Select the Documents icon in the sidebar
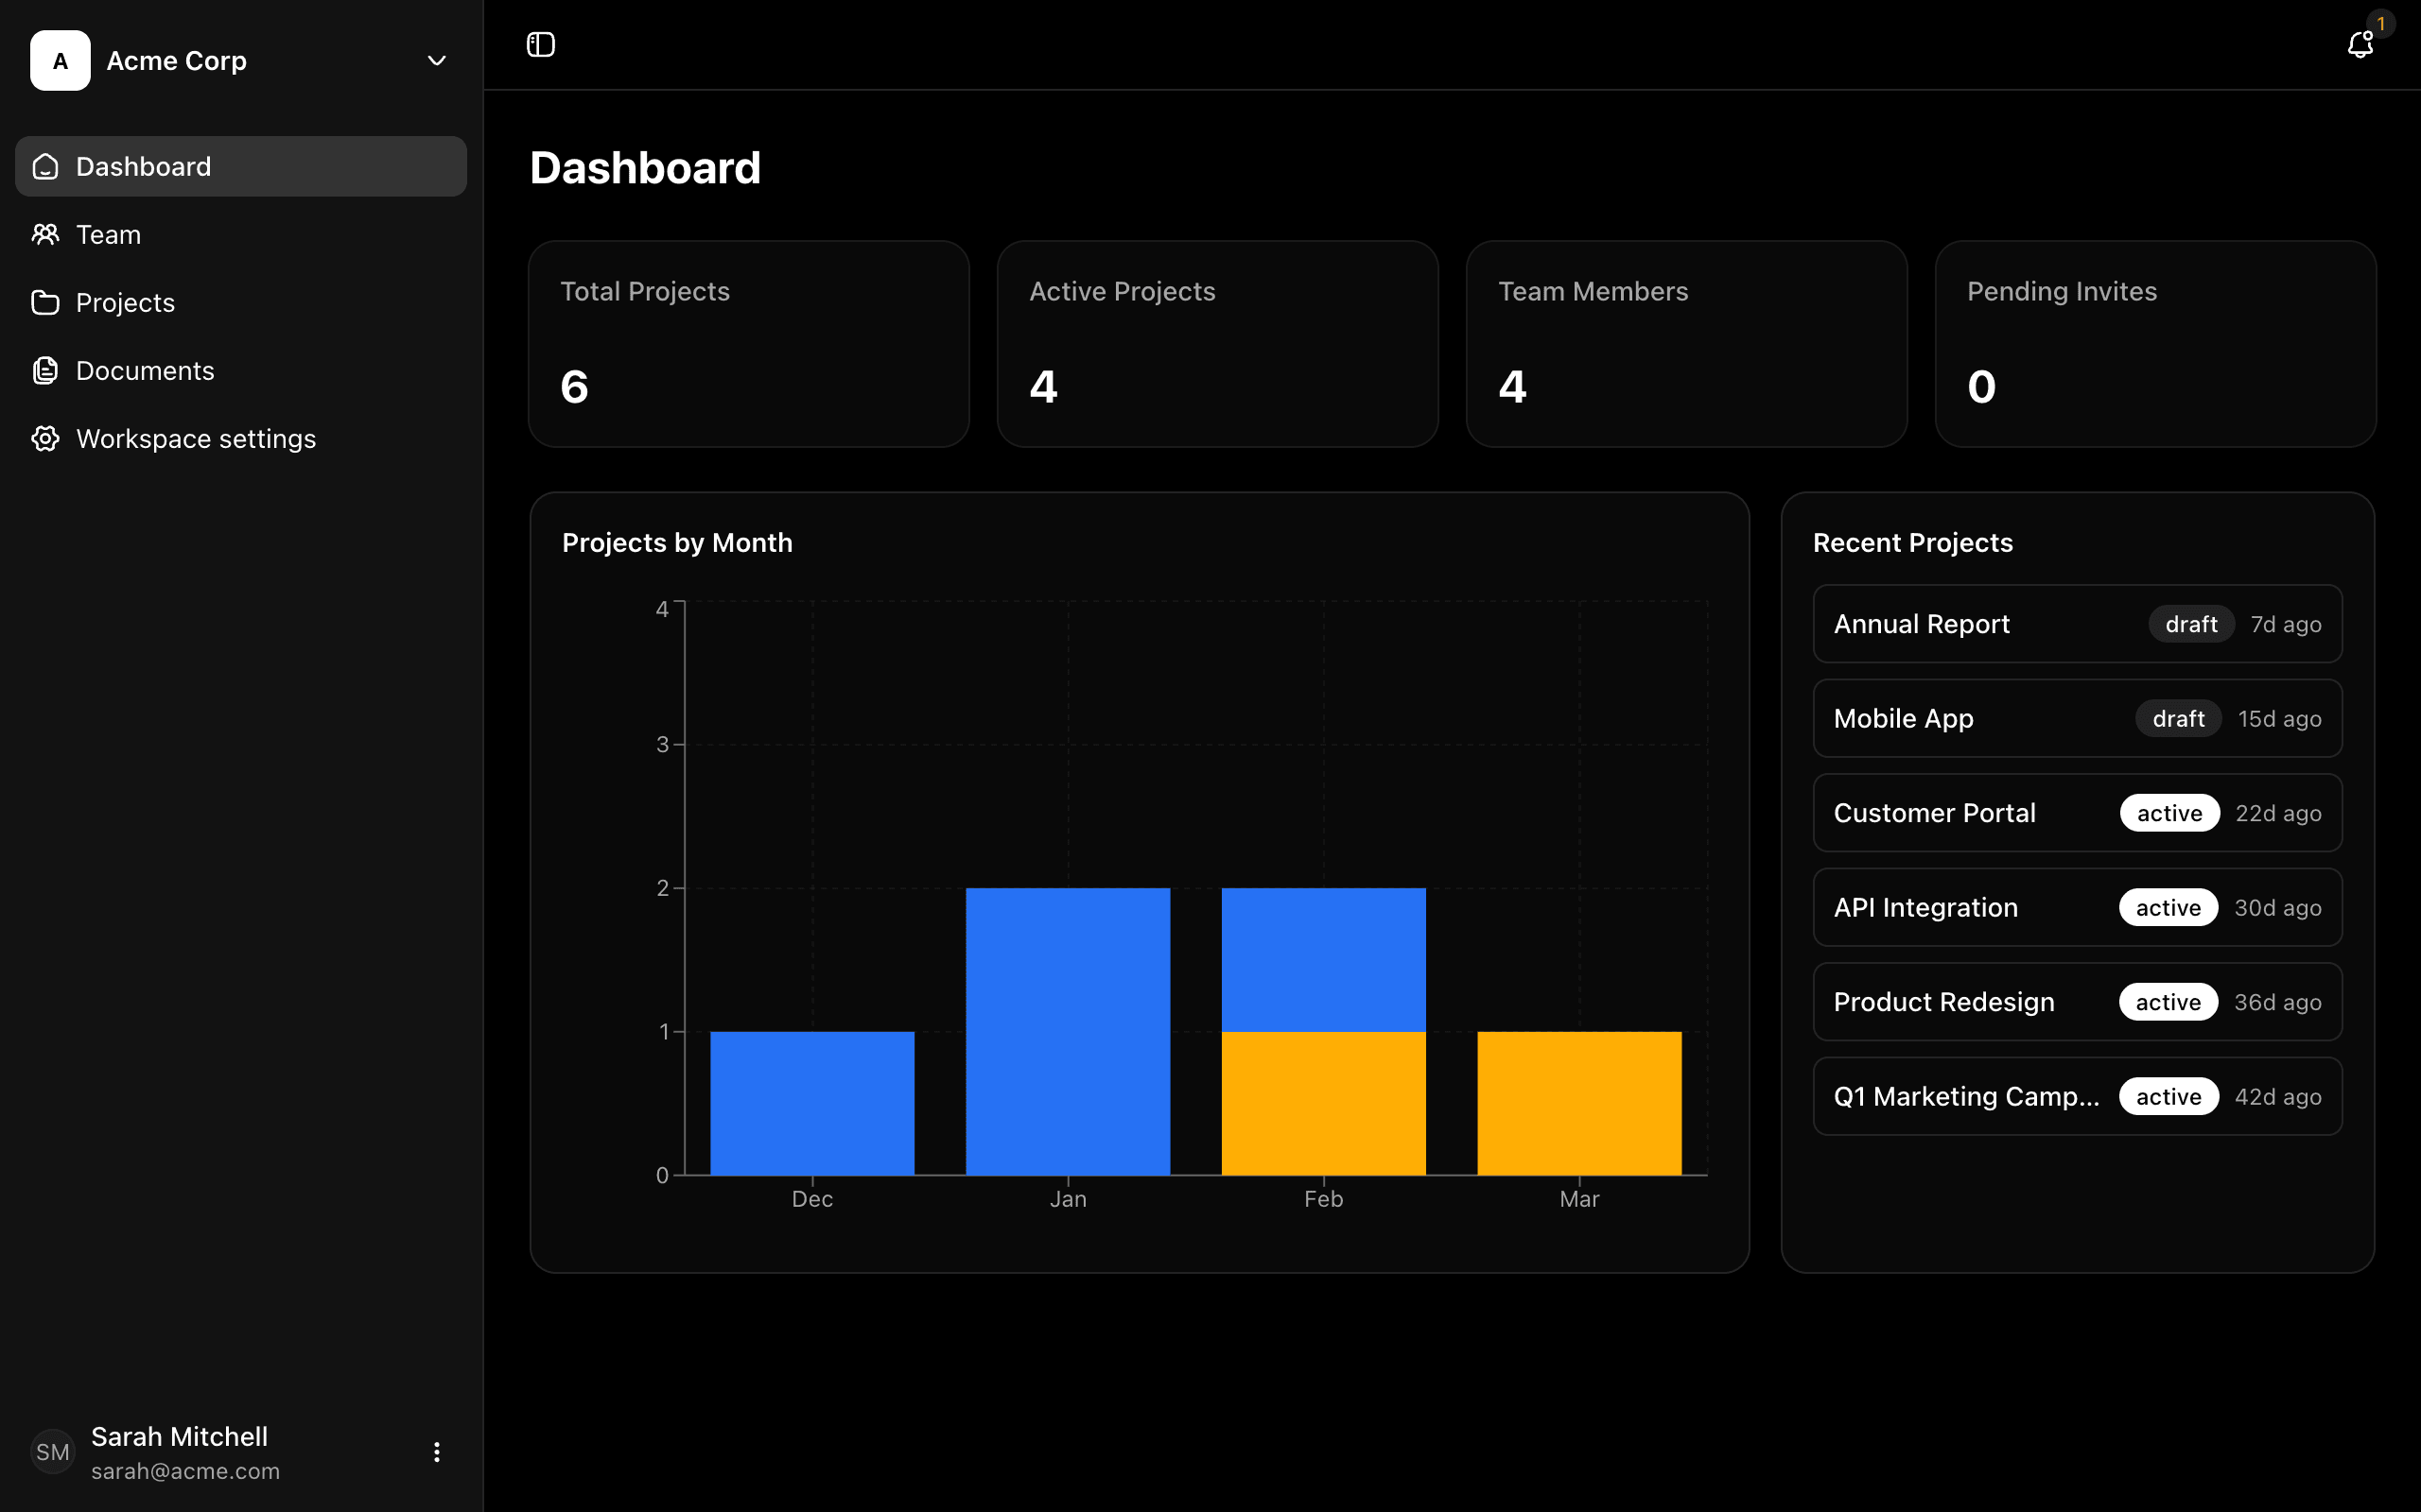2421x1512 pixels. coord(45,370)
